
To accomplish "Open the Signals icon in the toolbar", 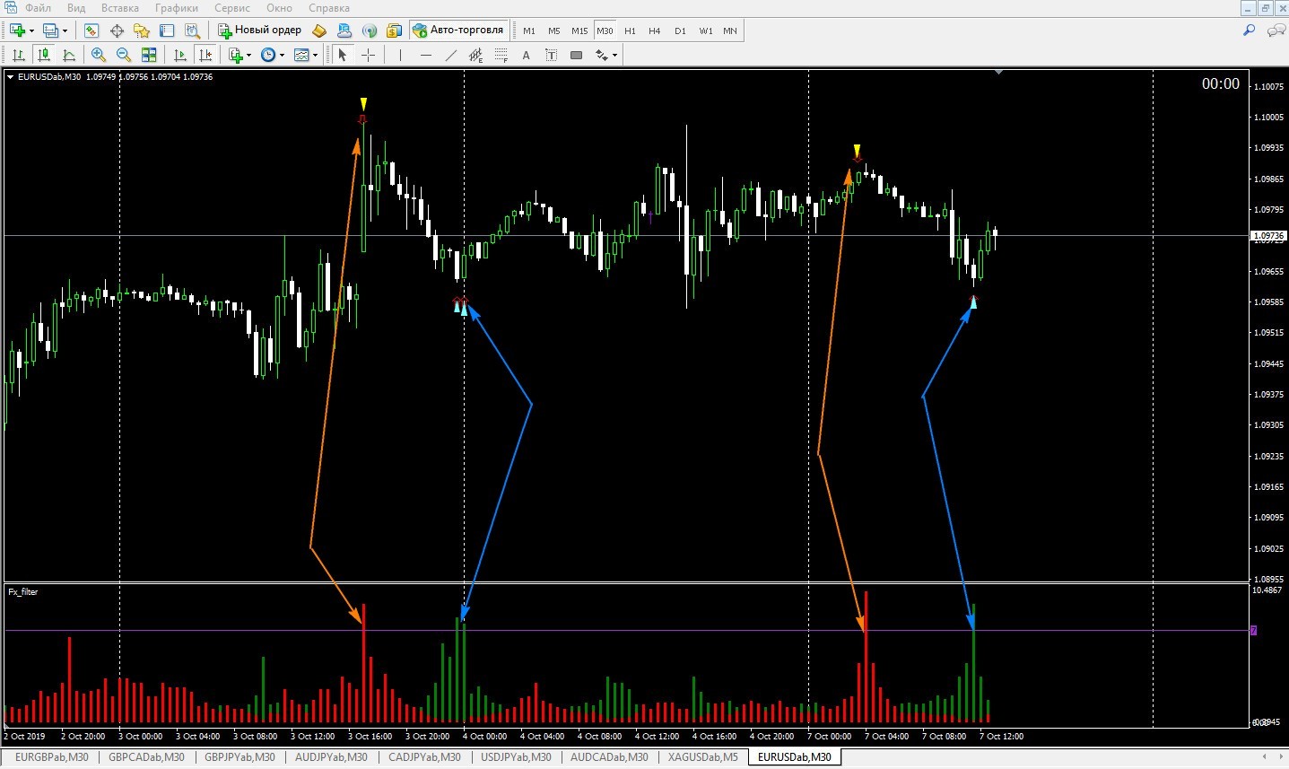I will point(369,31).
